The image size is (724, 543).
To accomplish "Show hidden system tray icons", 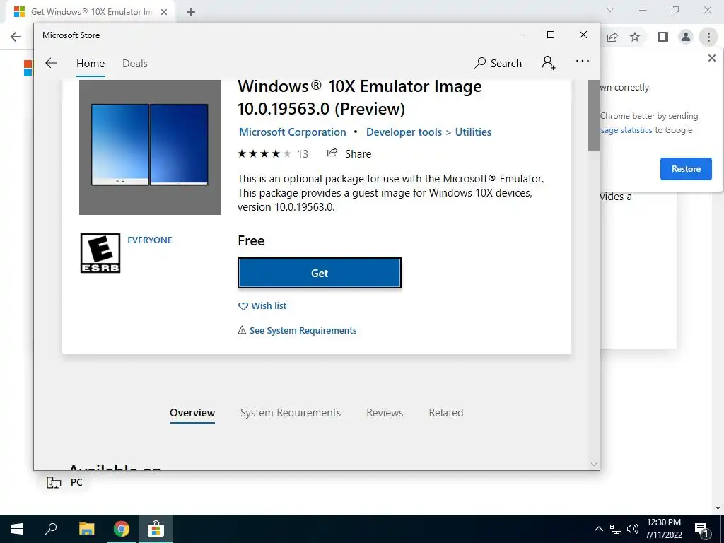I will (x=598, y=529).
